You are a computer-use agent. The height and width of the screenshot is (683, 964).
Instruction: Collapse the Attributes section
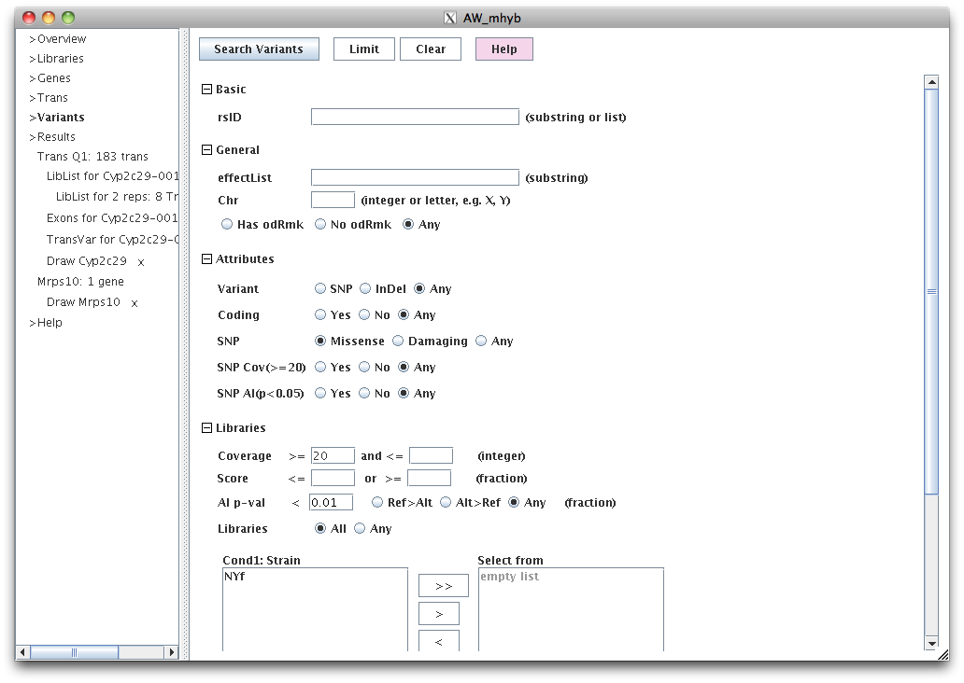click(207, 259)
